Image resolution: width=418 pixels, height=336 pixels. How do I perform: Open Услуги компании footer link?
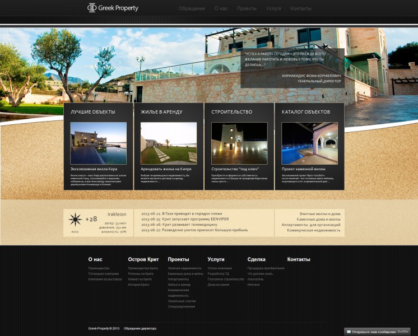coord(220,268)
